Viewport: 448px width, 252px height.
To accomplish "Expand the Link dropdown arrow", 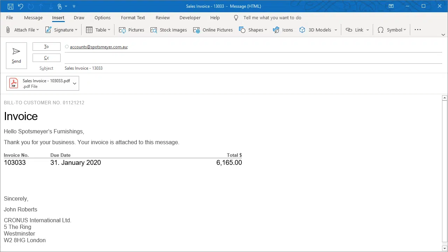I will pyautogui.click(x=367, y=30).
